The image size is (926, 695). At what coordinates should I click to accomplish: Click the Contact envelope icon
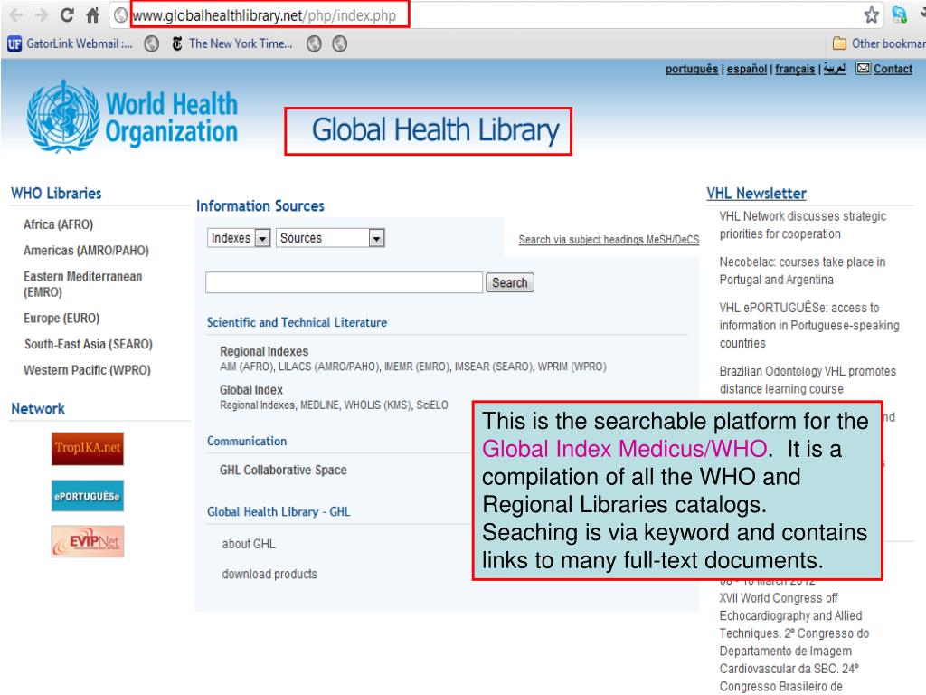[x=863, y=69]
